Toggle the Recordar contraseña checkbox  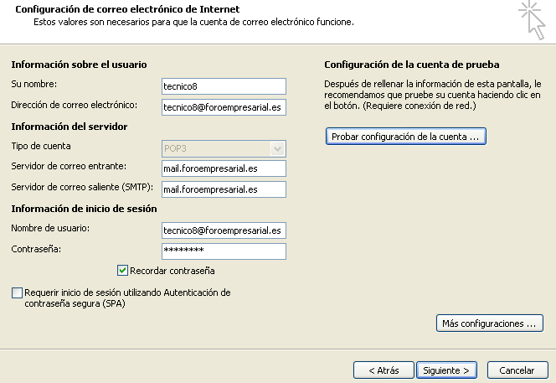click(x=122, y=271)
